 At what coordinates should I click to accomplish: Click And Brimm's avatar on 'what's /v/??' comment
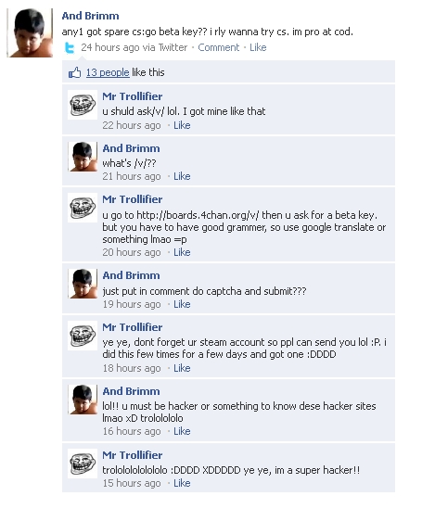(83, 157)
